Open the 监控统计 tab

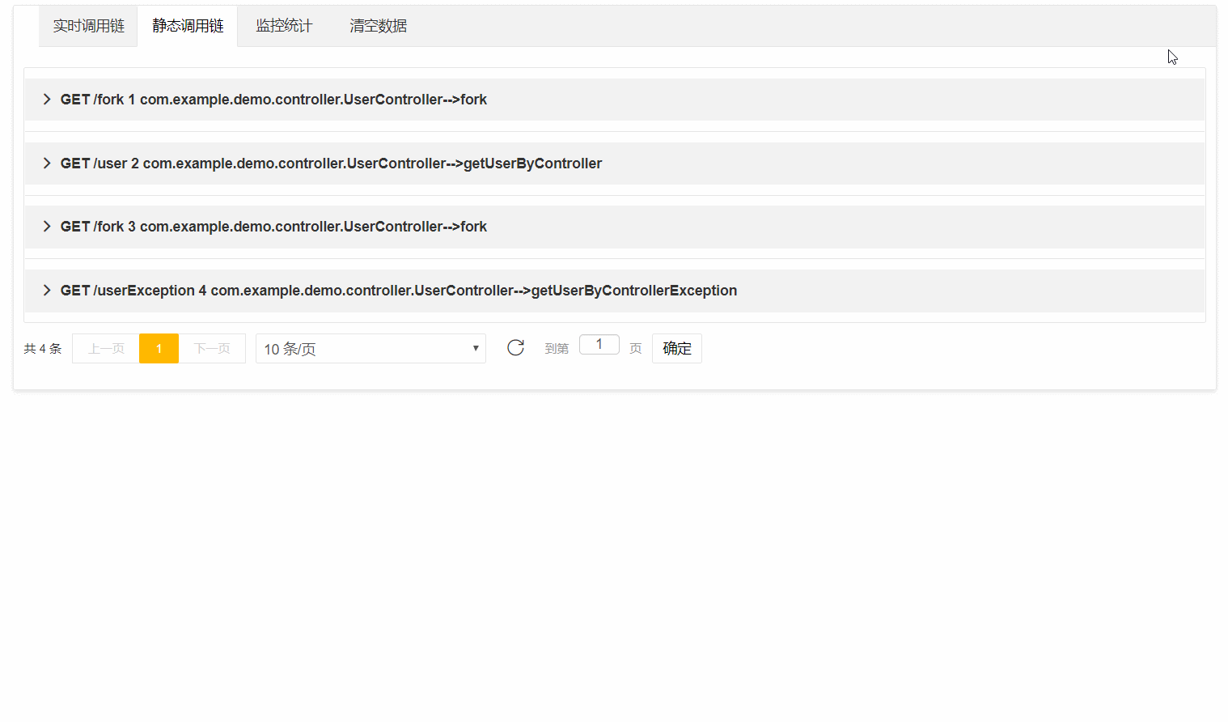tap(283, 25)
